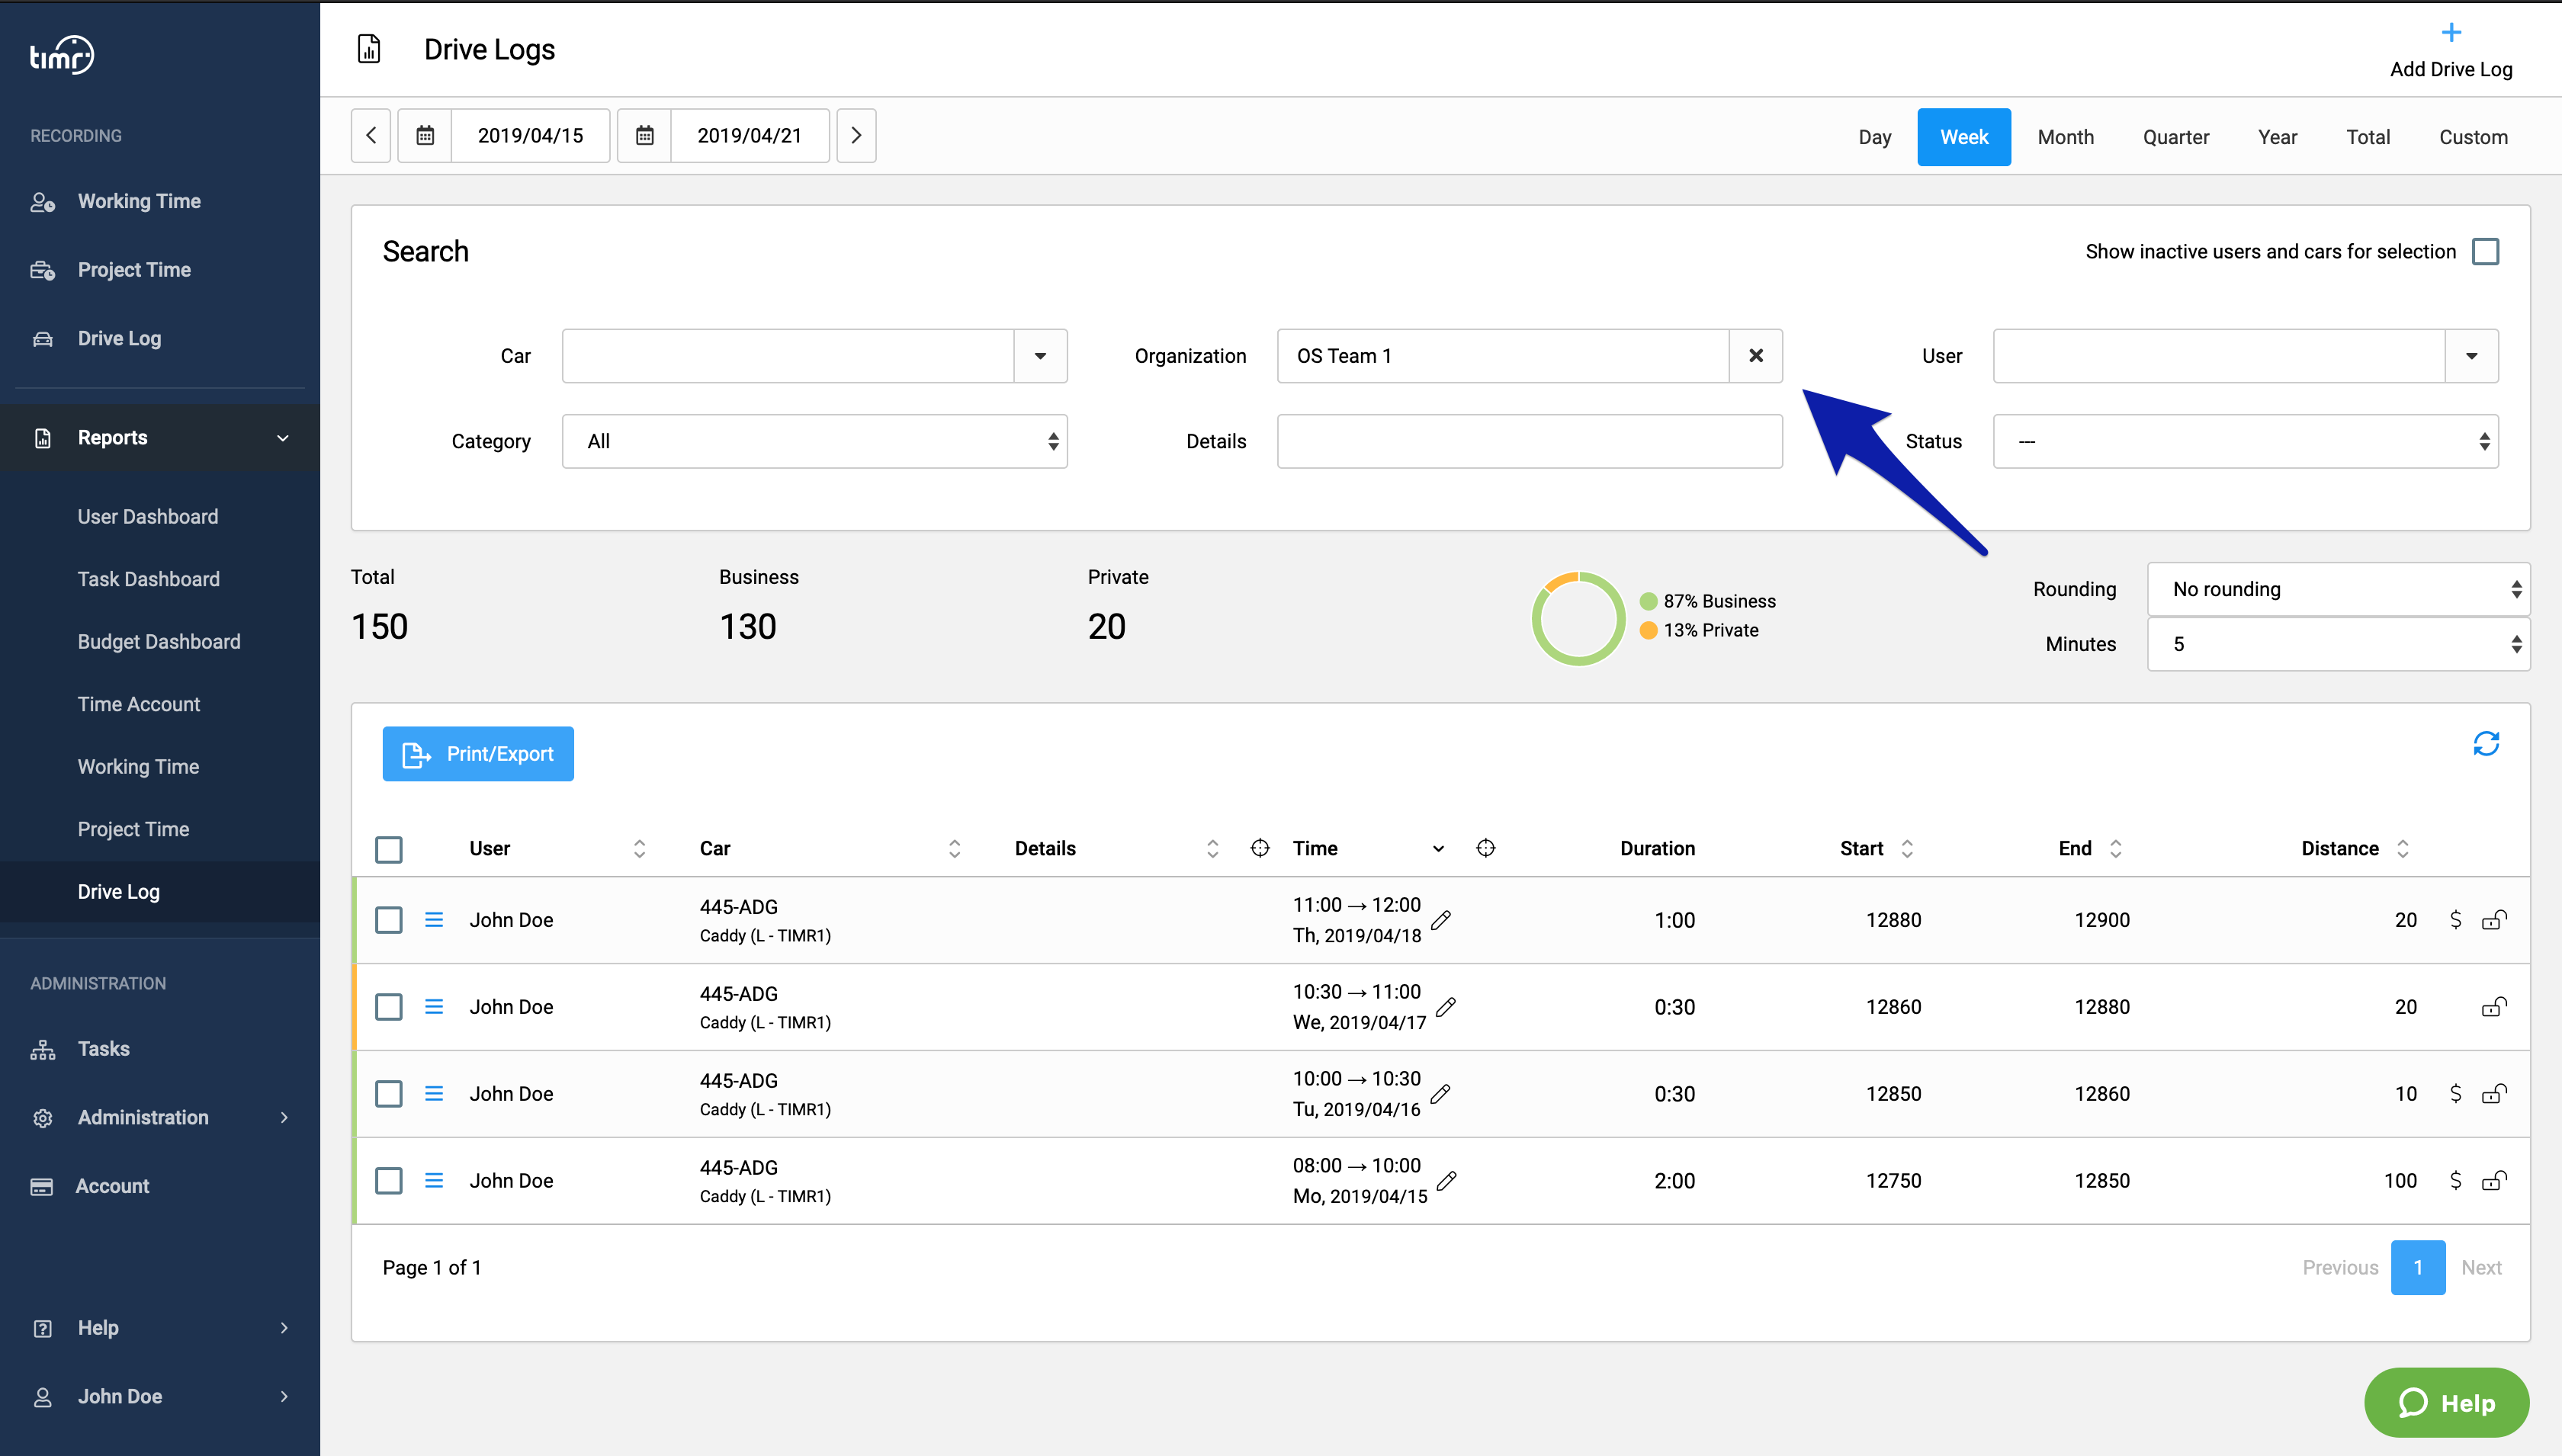Image resolution: width=2562 pixels, height=1456 pixels.
Task: Open row menu for 2019/04/17 entry
Action: pyautogui.click(x=433, y=1007)
